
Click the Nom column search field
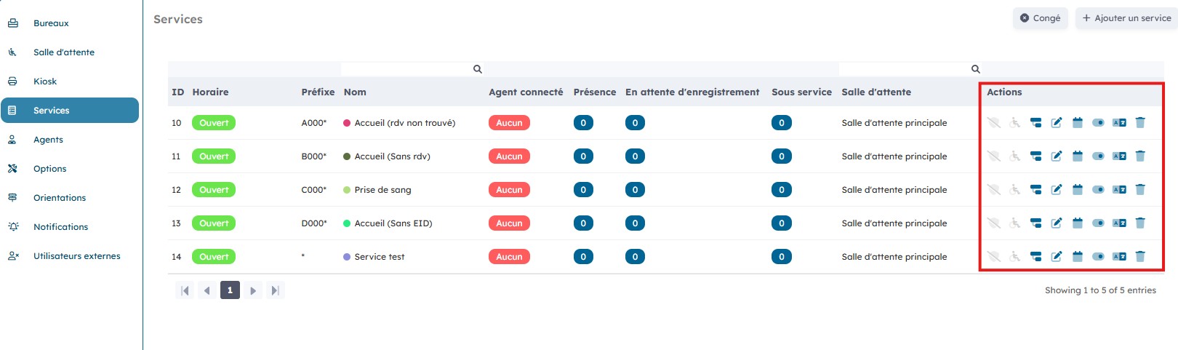pos(406,69)
